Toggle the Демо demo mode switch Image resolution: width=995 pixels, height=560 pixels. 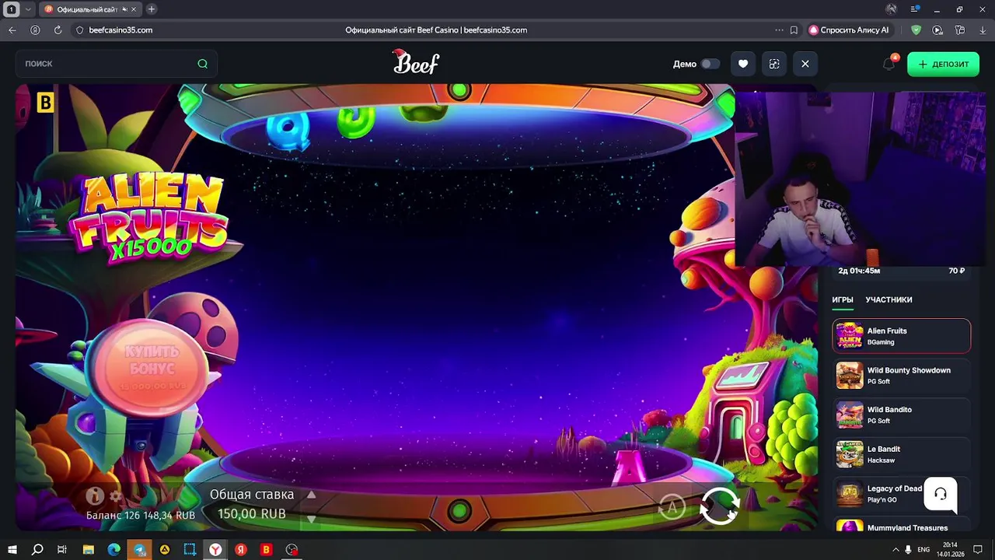710,64
